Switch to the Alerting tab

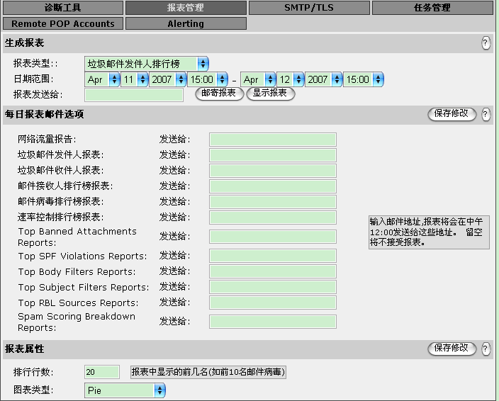(186, 23)
